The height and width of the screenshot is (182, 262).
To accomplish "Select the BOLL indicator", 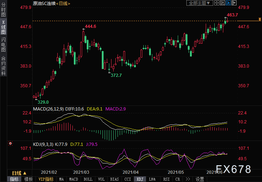I will [88, 179].
